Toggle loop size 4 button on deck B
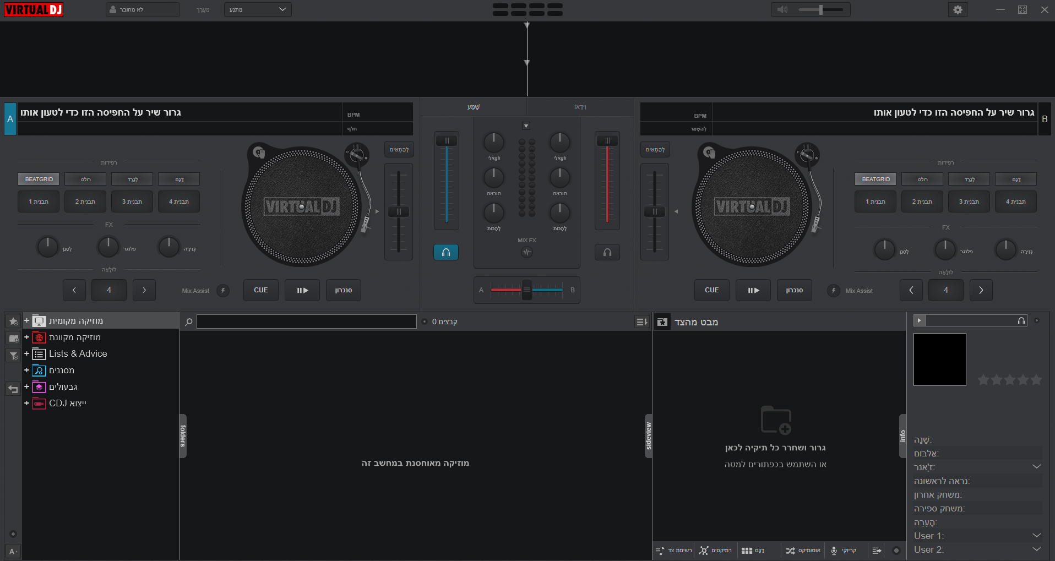The height and width of the screenshot is (561, 1055). 946,290
